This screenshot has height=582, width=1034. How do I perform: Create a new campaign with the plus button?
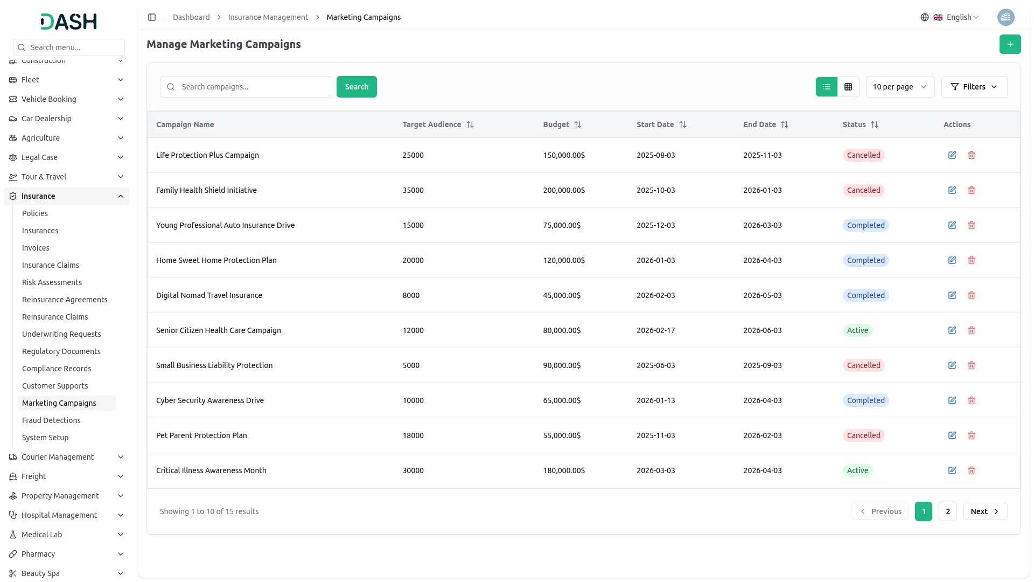pos(1010,44)
